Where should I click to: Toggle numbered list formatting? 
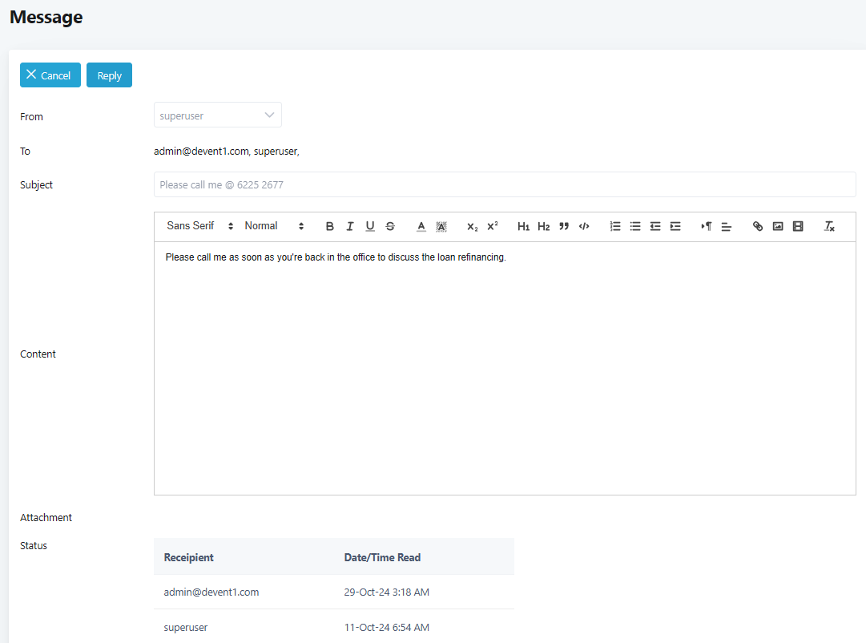point(615,227)
